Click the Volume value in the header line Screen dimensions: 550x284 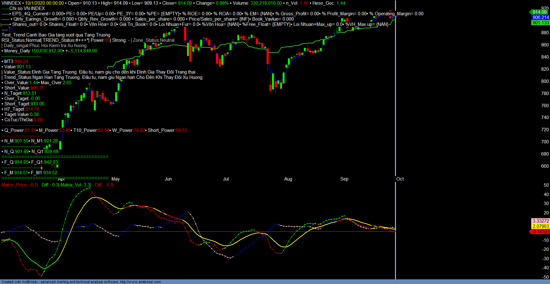(266, 3)
